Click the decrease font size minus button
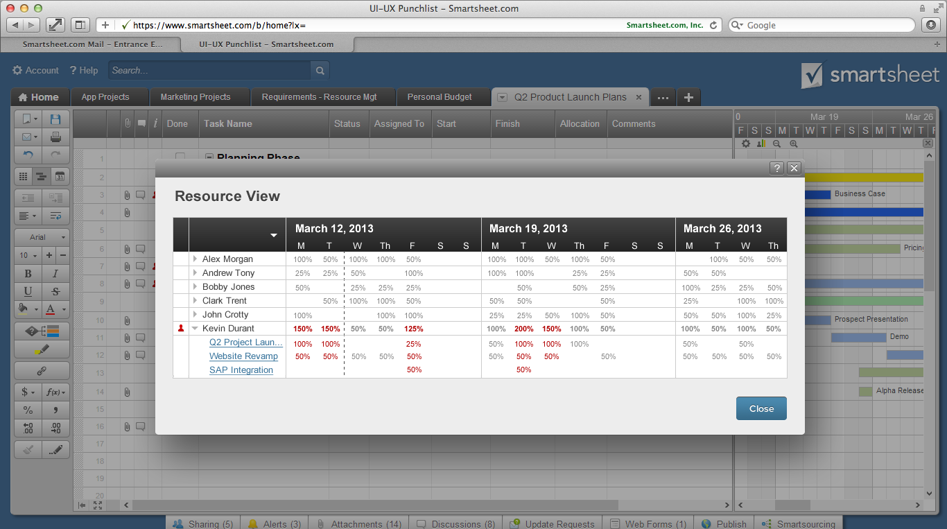 click(63, 255)
